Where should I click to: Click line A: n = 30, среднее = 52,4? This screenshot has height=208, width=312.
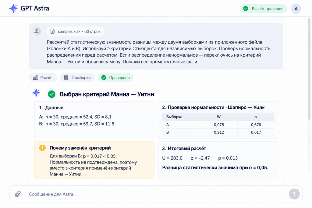pos(75,117)
